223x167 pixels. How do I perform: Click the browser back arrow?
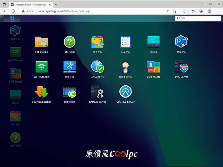[x=5, y=11]
